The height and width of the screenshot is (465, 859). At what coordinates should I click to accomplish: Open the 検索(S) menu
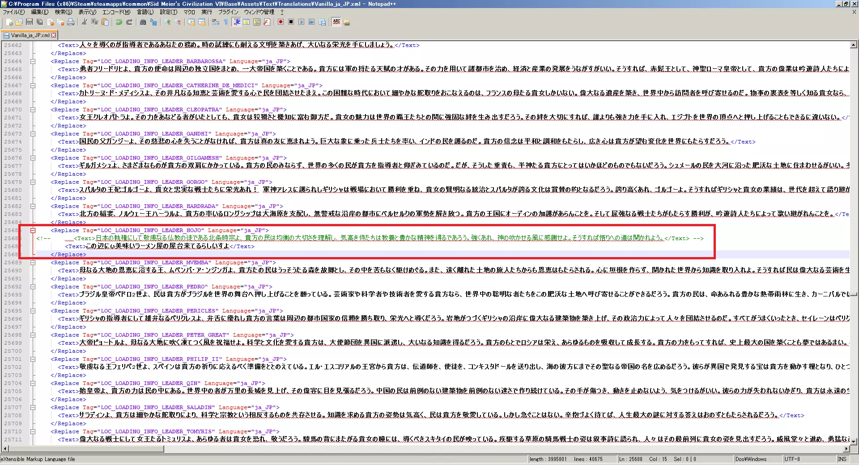[64, 12]
